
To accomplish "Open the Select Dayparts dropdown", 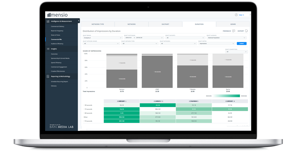I will (185, 38).
